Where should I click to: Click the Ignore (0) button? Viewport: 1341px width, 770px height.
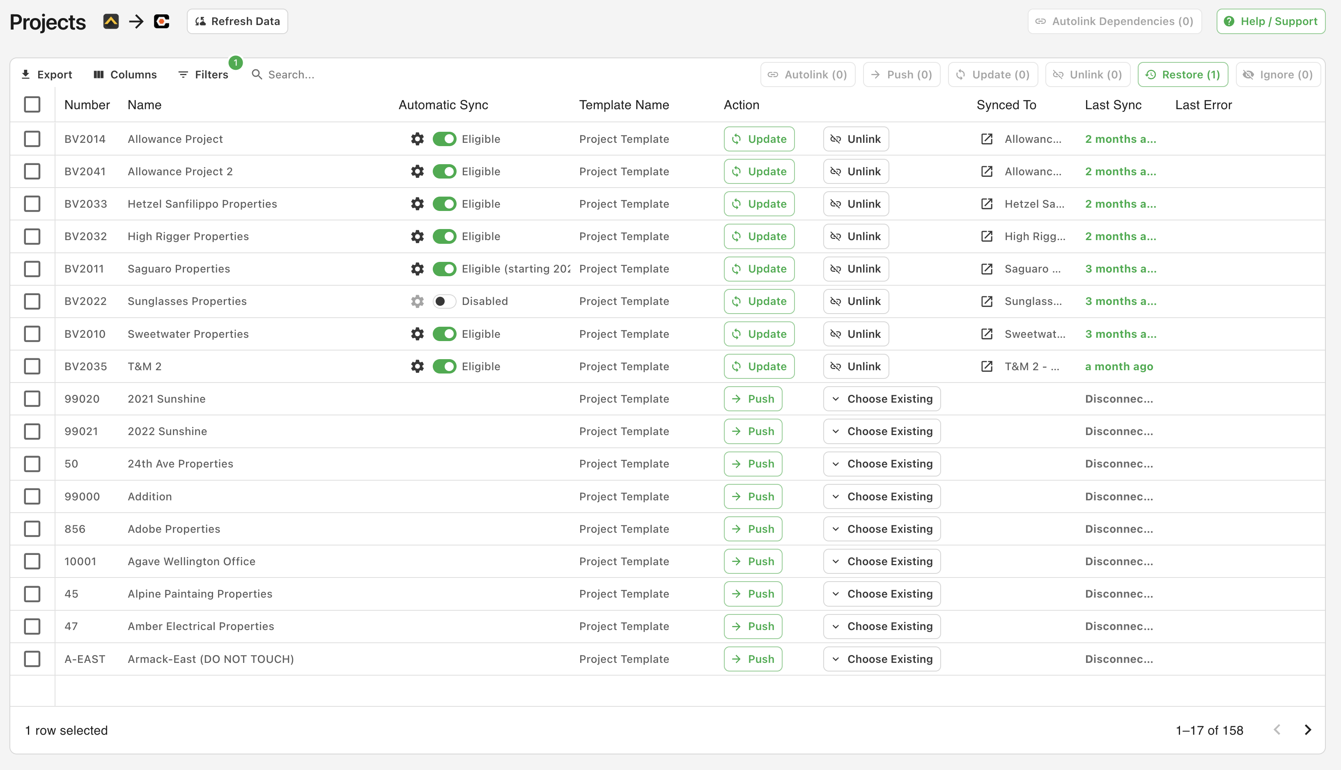1278,75
